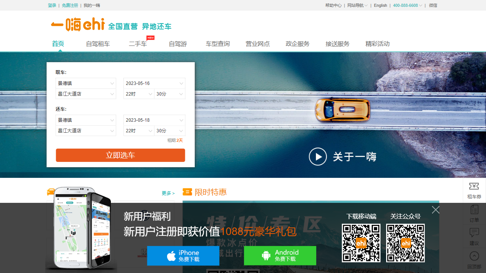Click the 回顶部 back-to-top icon

[x=474, y=260]
